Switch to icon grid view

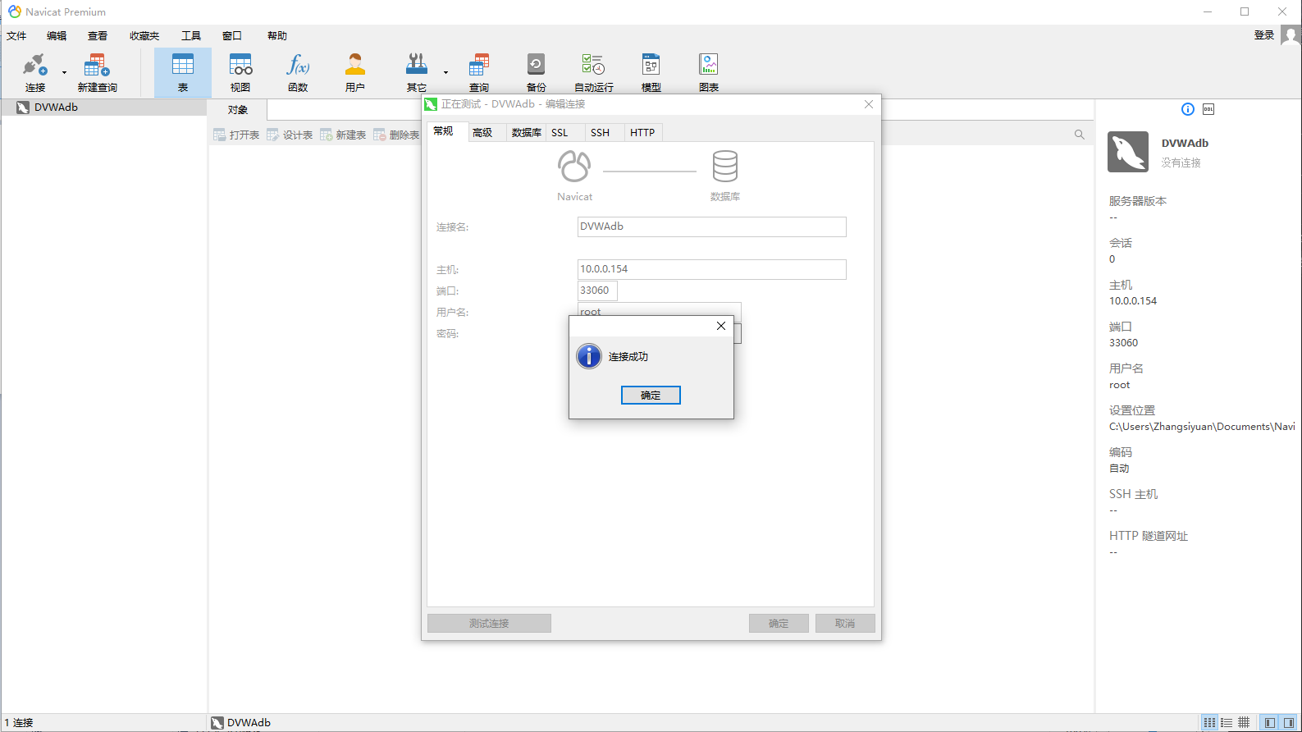[1209, 723]
